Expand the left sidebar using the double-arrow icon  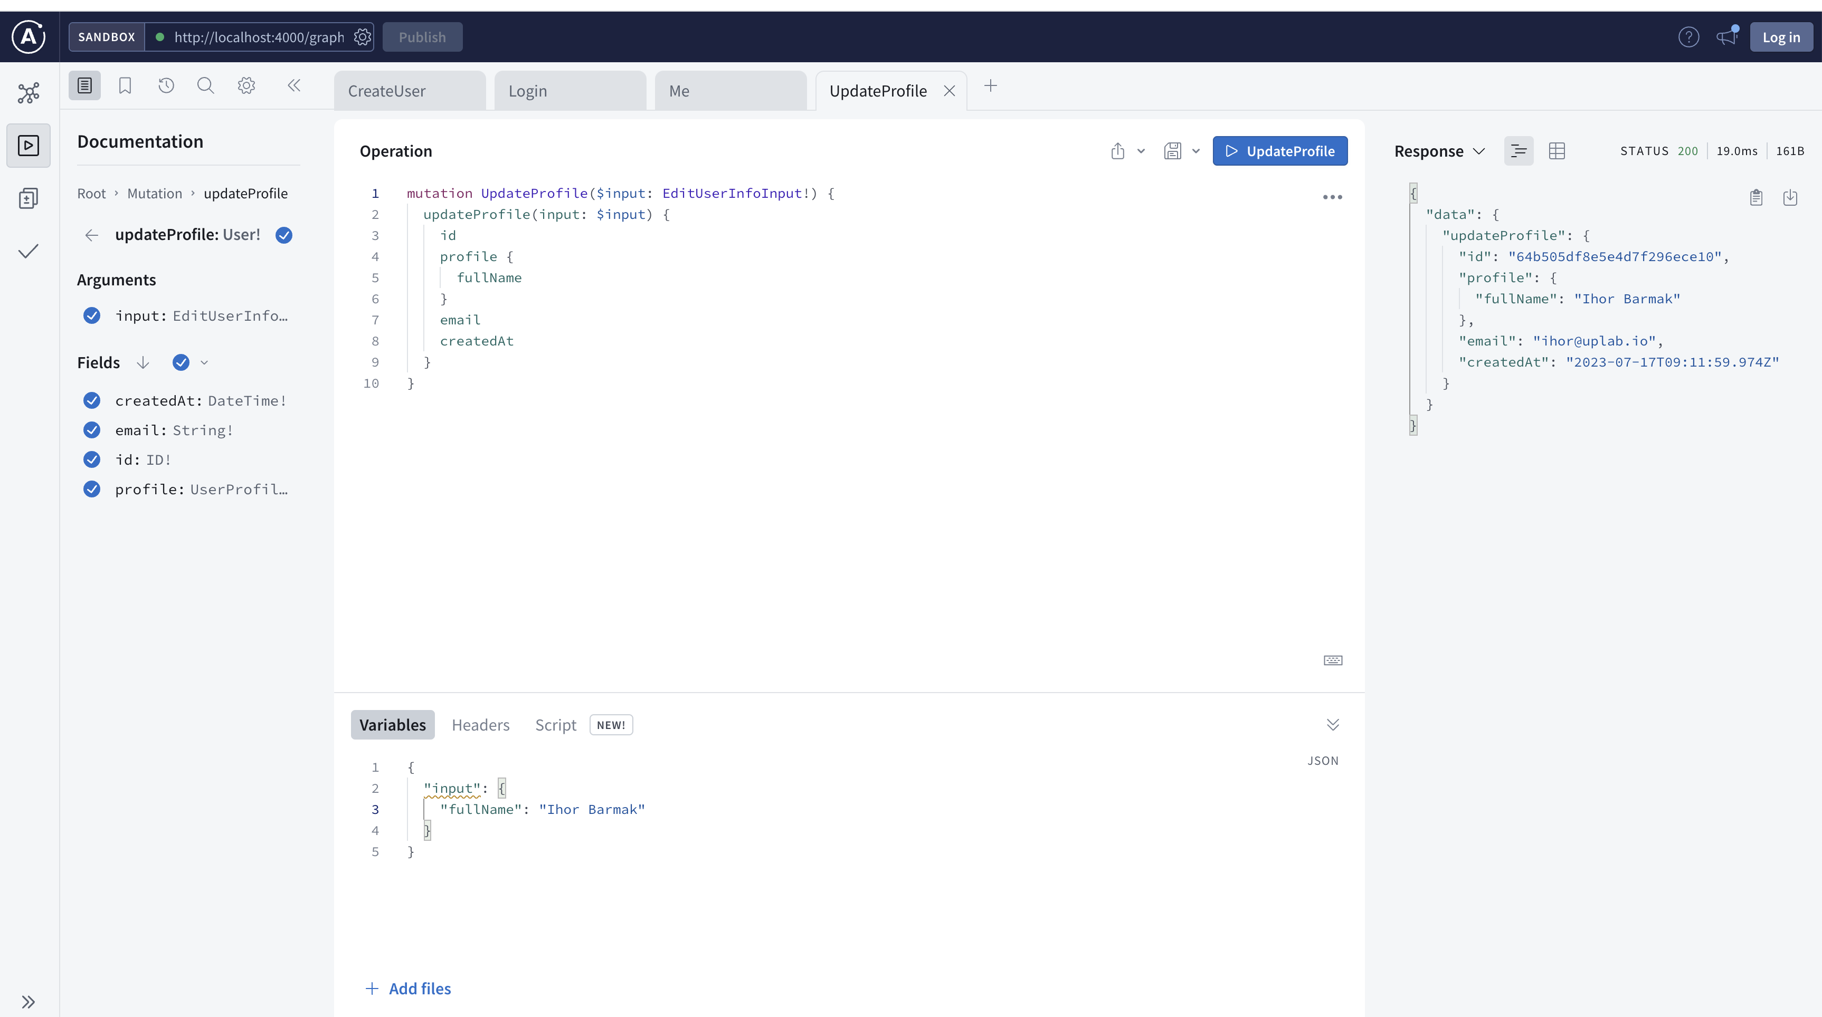[x=29, y=1002]
